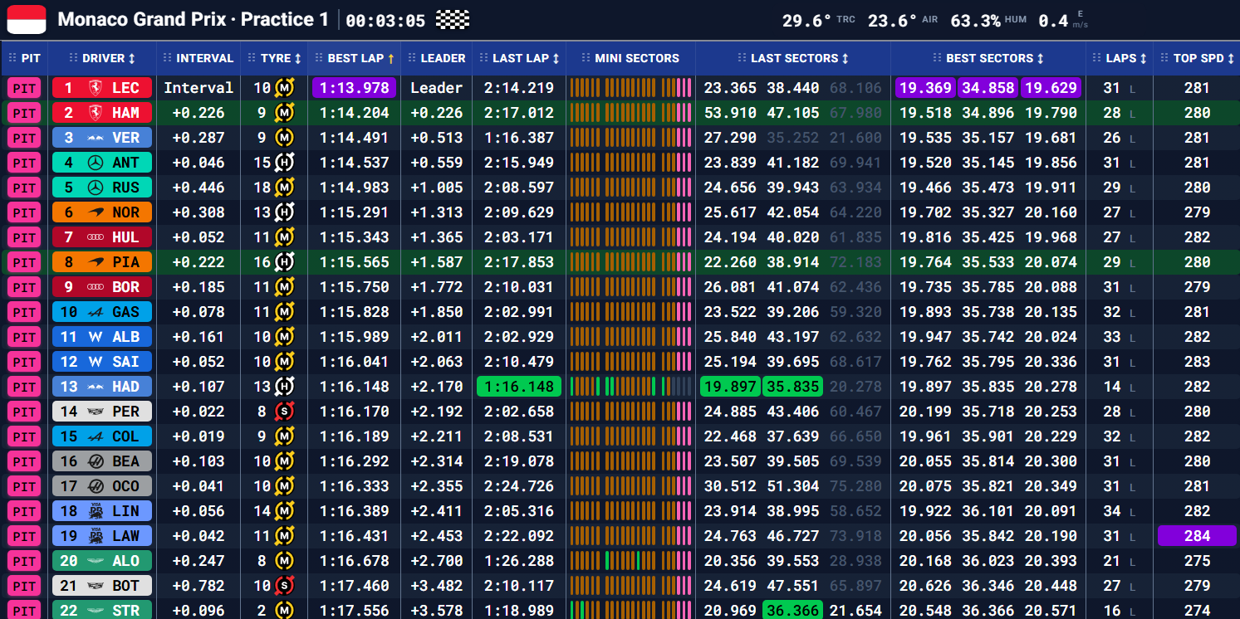The height and width of the screenshot is (619, 1240).
Task: Grab the drag handle of the MINI SECTORS column
Action: [x=586, y=58]
